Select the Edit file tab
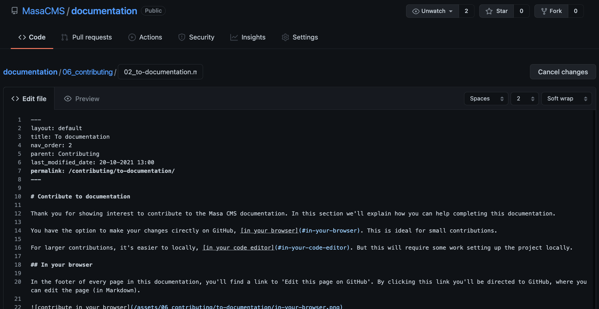Image resolution: width=599 pixels, height=309 pixels. click(29, 99)
